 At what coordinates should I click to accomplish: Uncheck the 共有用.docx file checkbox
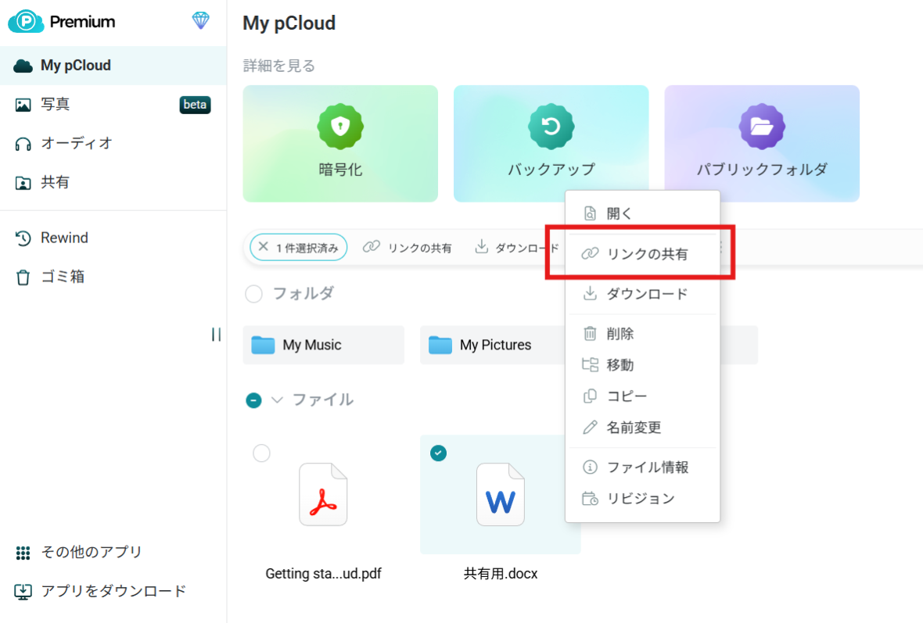439,453
